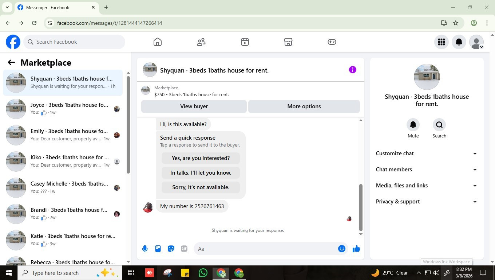Screen dimensions: 495x280
Task: Click the address bar URL
Action: click(x=110, y=23)
